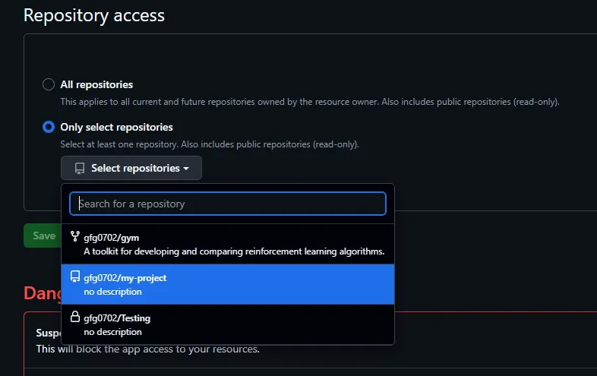
Task: Click "no description" under gfg0702/my-project
Action: click(112, 292)
